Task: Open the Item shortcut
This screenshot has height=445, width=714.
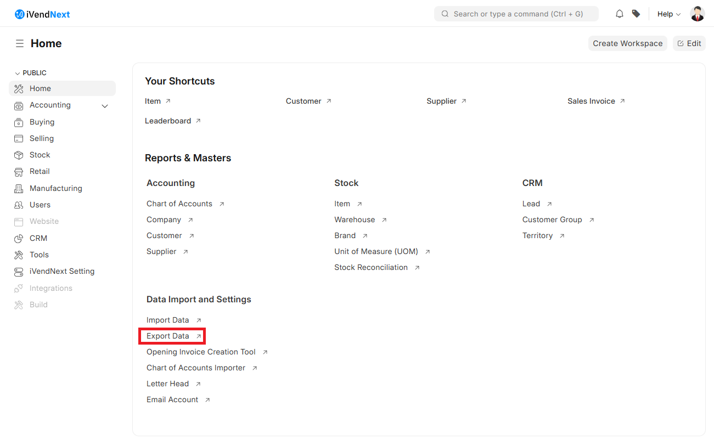Action: [x=153, y=101]
